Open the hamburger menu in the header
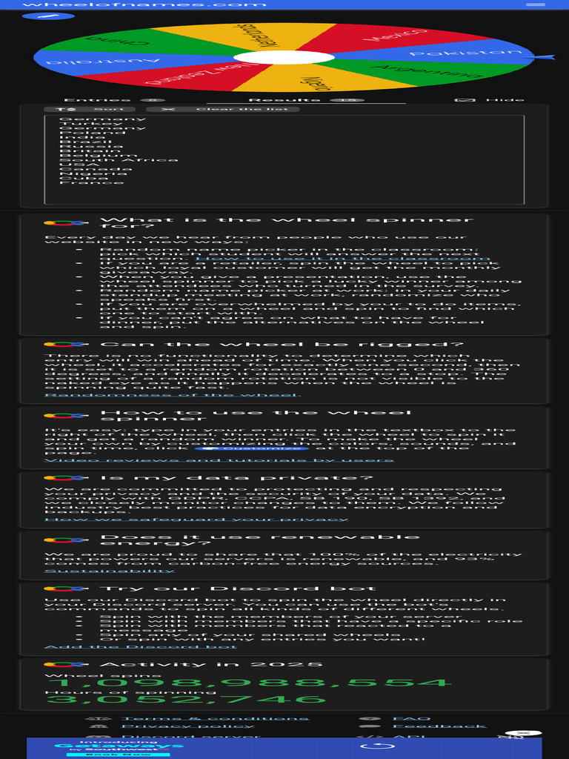569x759 pixels. tap(535, 4)
